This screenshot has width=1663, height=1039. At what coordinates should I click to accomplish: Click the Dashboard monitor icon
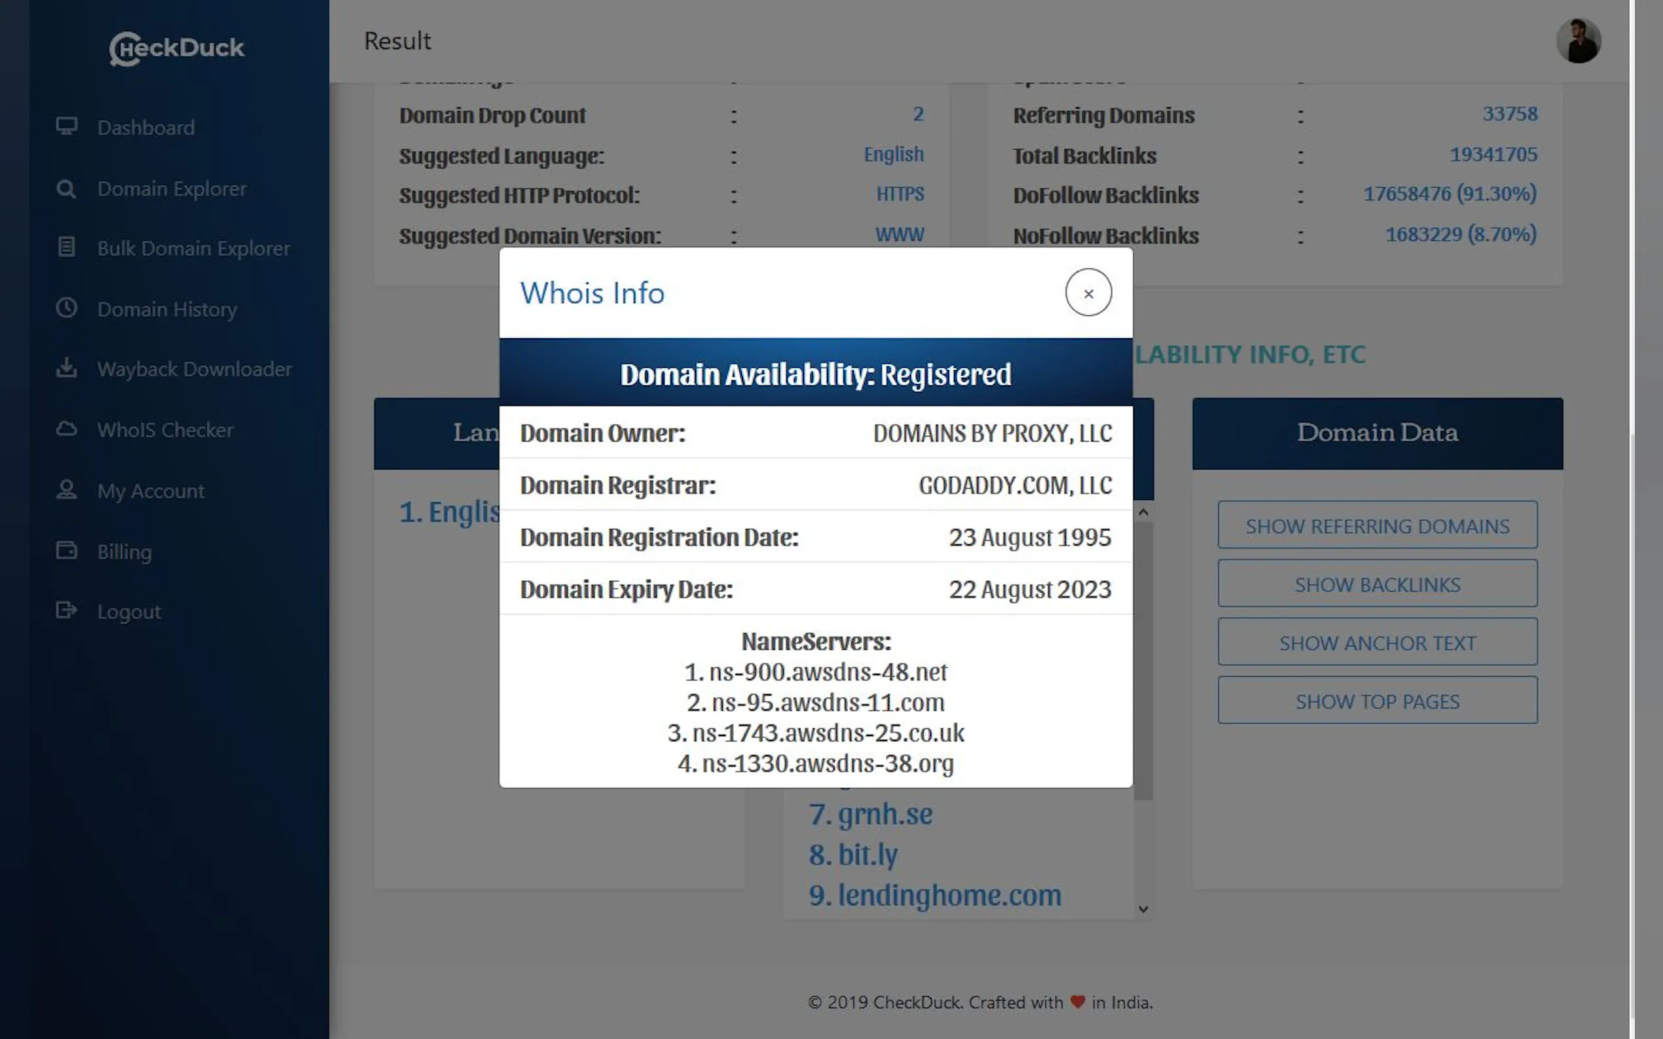(x=67, y=126)
